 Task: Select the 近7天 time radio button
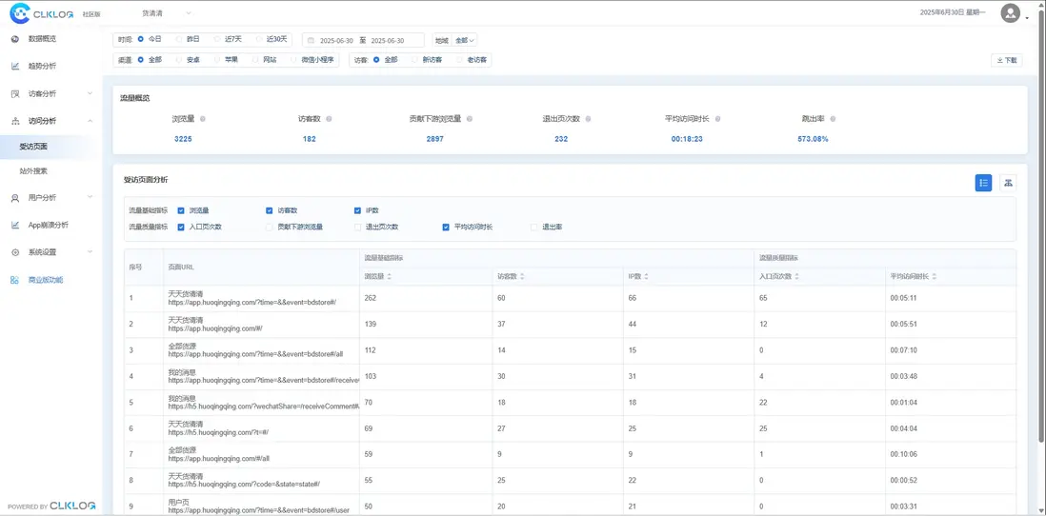(x=217, y=40)
